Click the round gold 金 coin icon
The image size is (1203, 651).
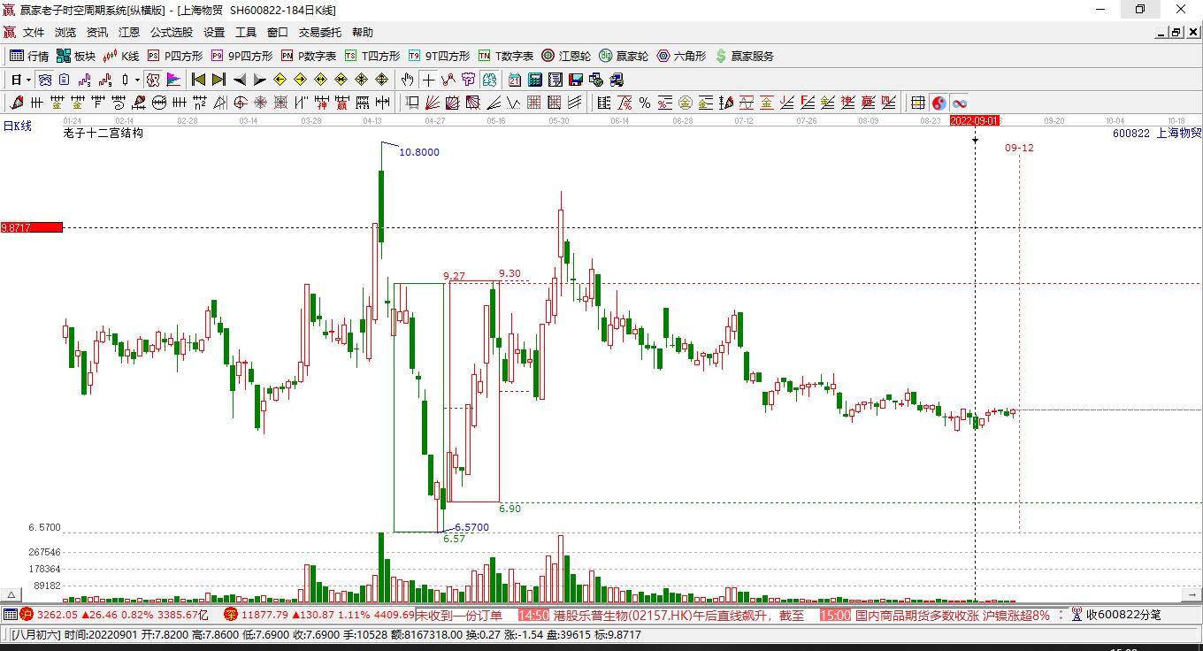click(686, 103)
